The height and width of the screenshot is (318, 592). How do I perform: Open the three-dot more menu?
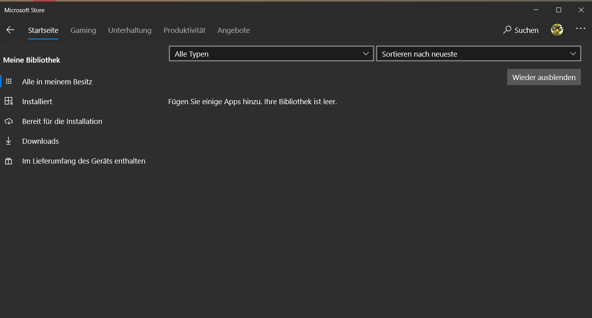[x=581, y=29]
